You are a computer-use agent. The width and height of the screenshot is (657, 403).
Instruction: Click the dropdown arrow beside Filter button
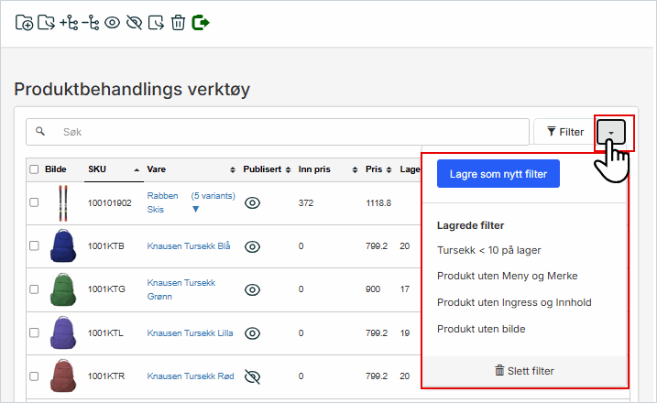coord(611,132)
